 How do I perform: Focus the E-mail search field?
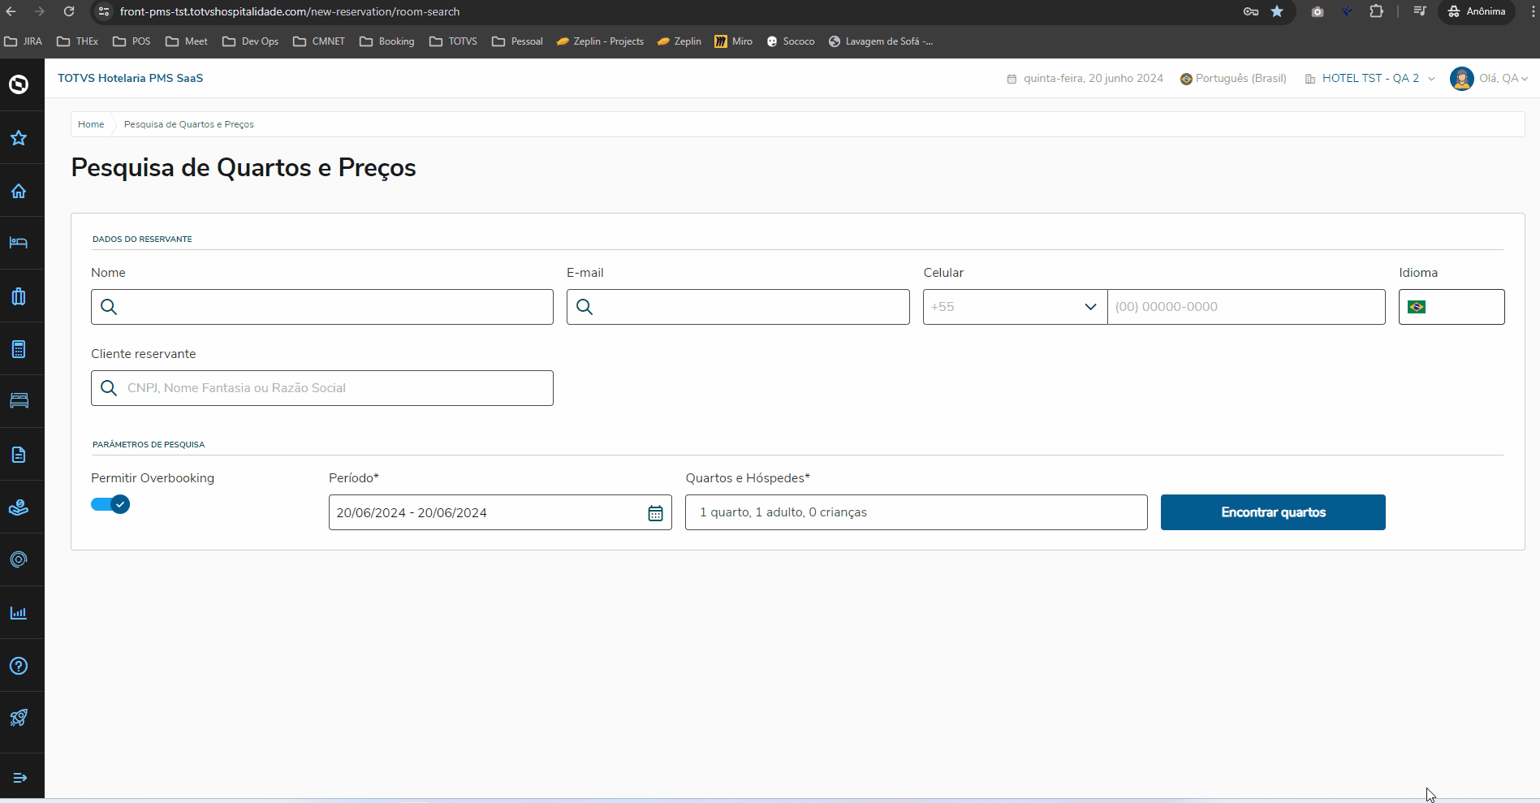click(x=738, y=307)
